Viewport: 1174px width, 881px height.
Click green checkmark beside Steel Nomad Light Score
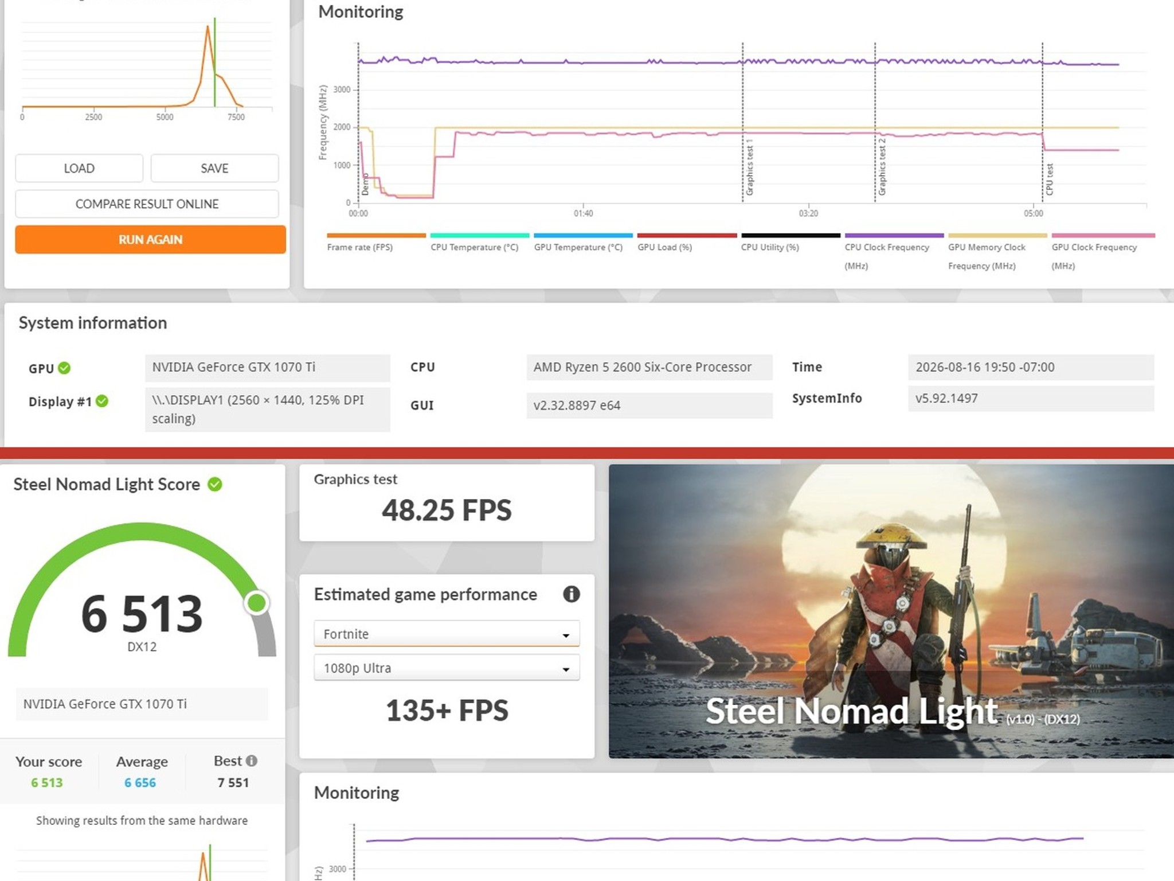click(215, 484)
